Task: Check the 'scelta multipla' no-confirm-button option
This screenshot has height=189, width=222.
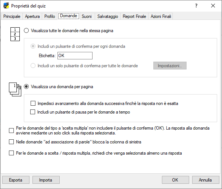Action: tap(11, 130)
